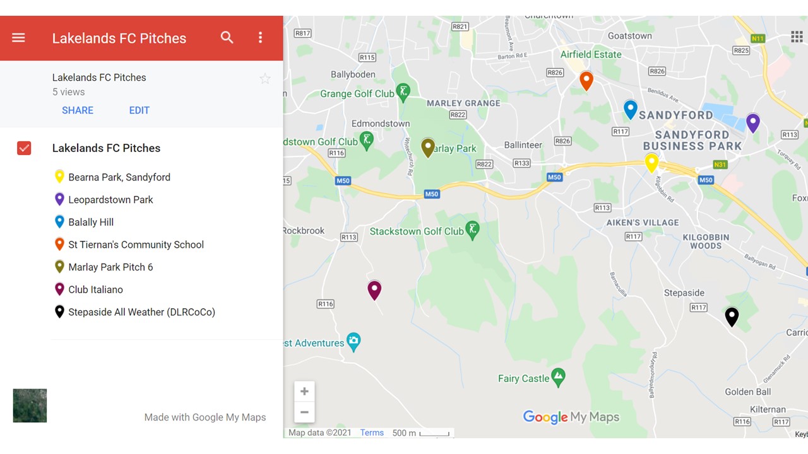Zoom out with the minus button
The image size is (808, 454).
point(304,412)
